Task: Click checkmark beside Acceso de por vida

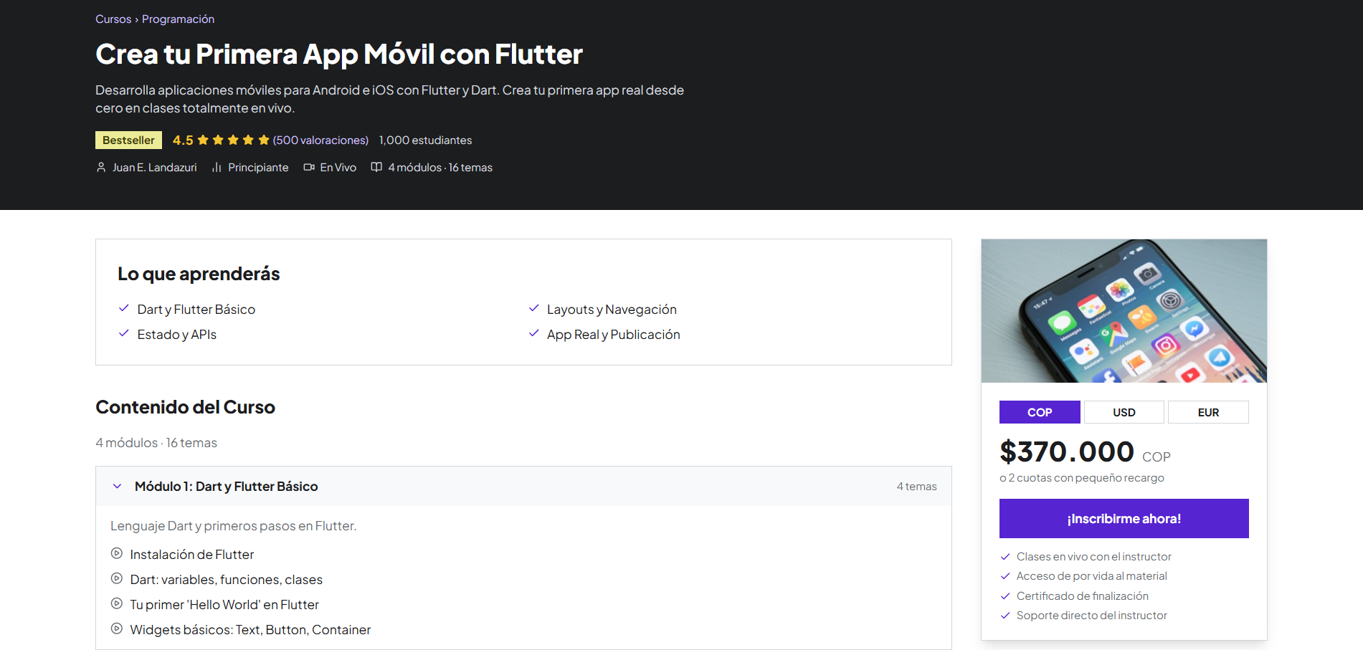Action: [x=1005, y=576]
